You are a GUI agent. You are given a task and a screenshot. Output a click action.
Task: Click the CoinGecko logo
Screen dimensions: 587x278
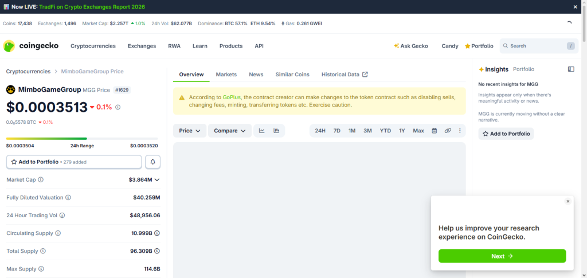[31, 46]
